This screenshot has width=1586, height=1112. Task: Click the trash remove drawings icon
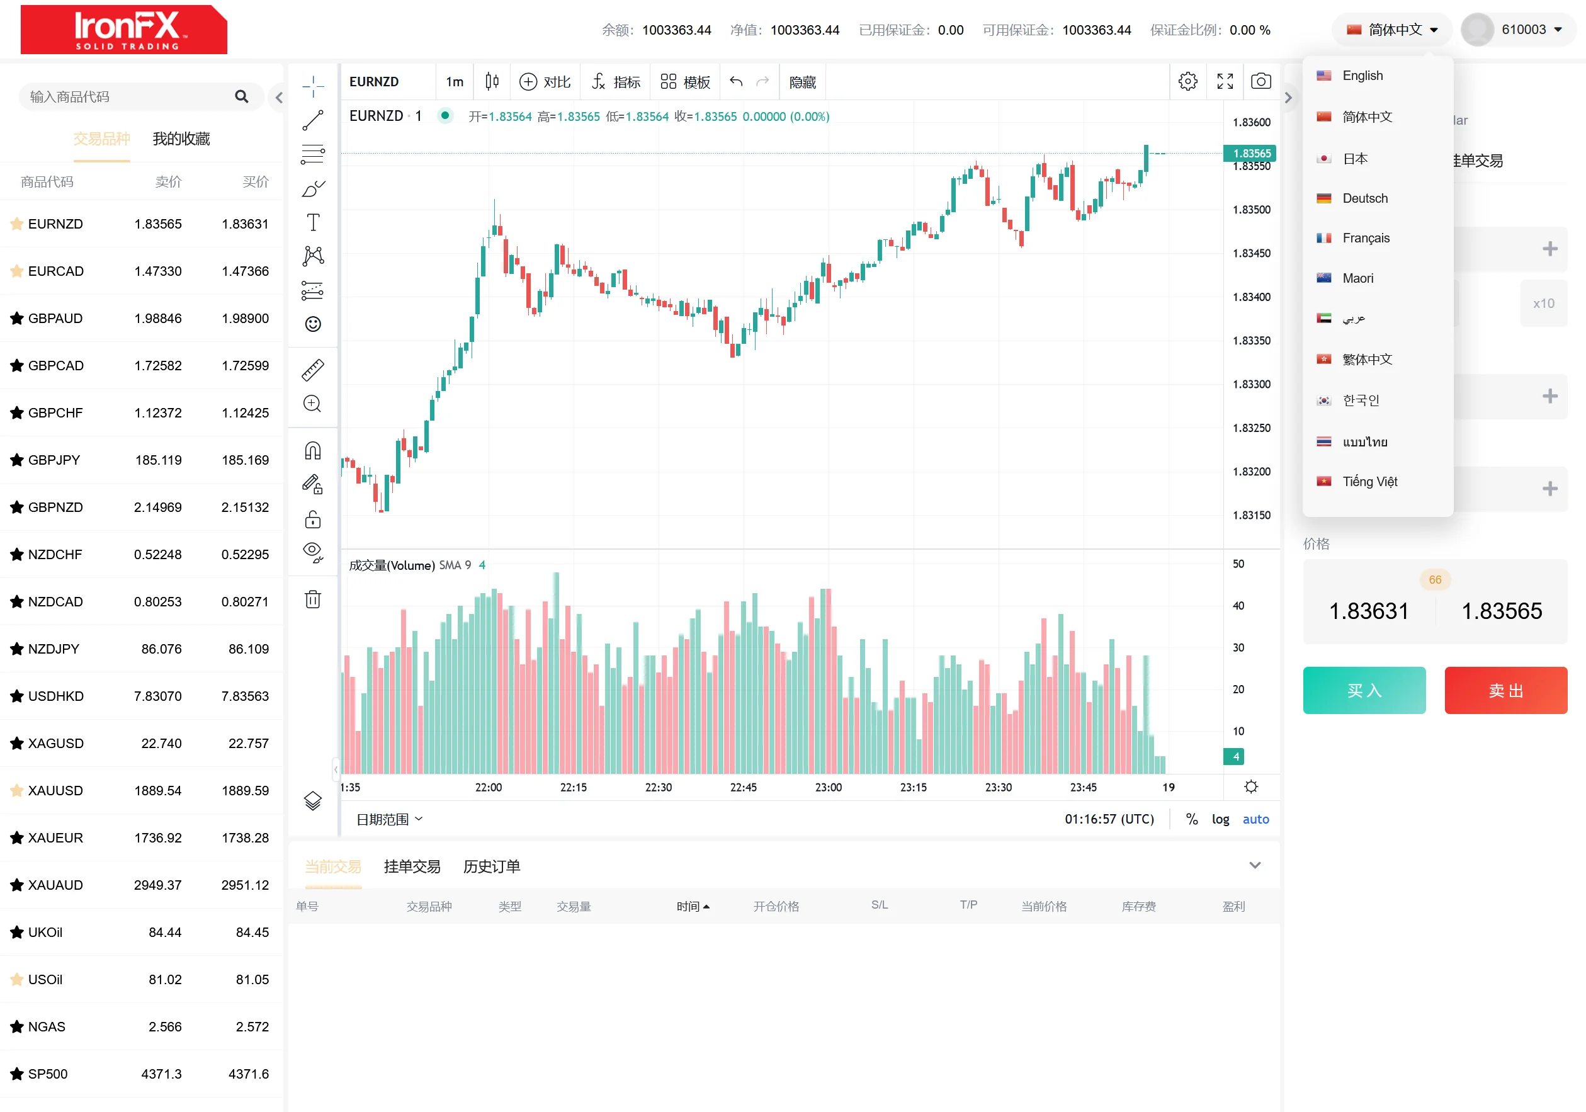click(x=313, y=599)
